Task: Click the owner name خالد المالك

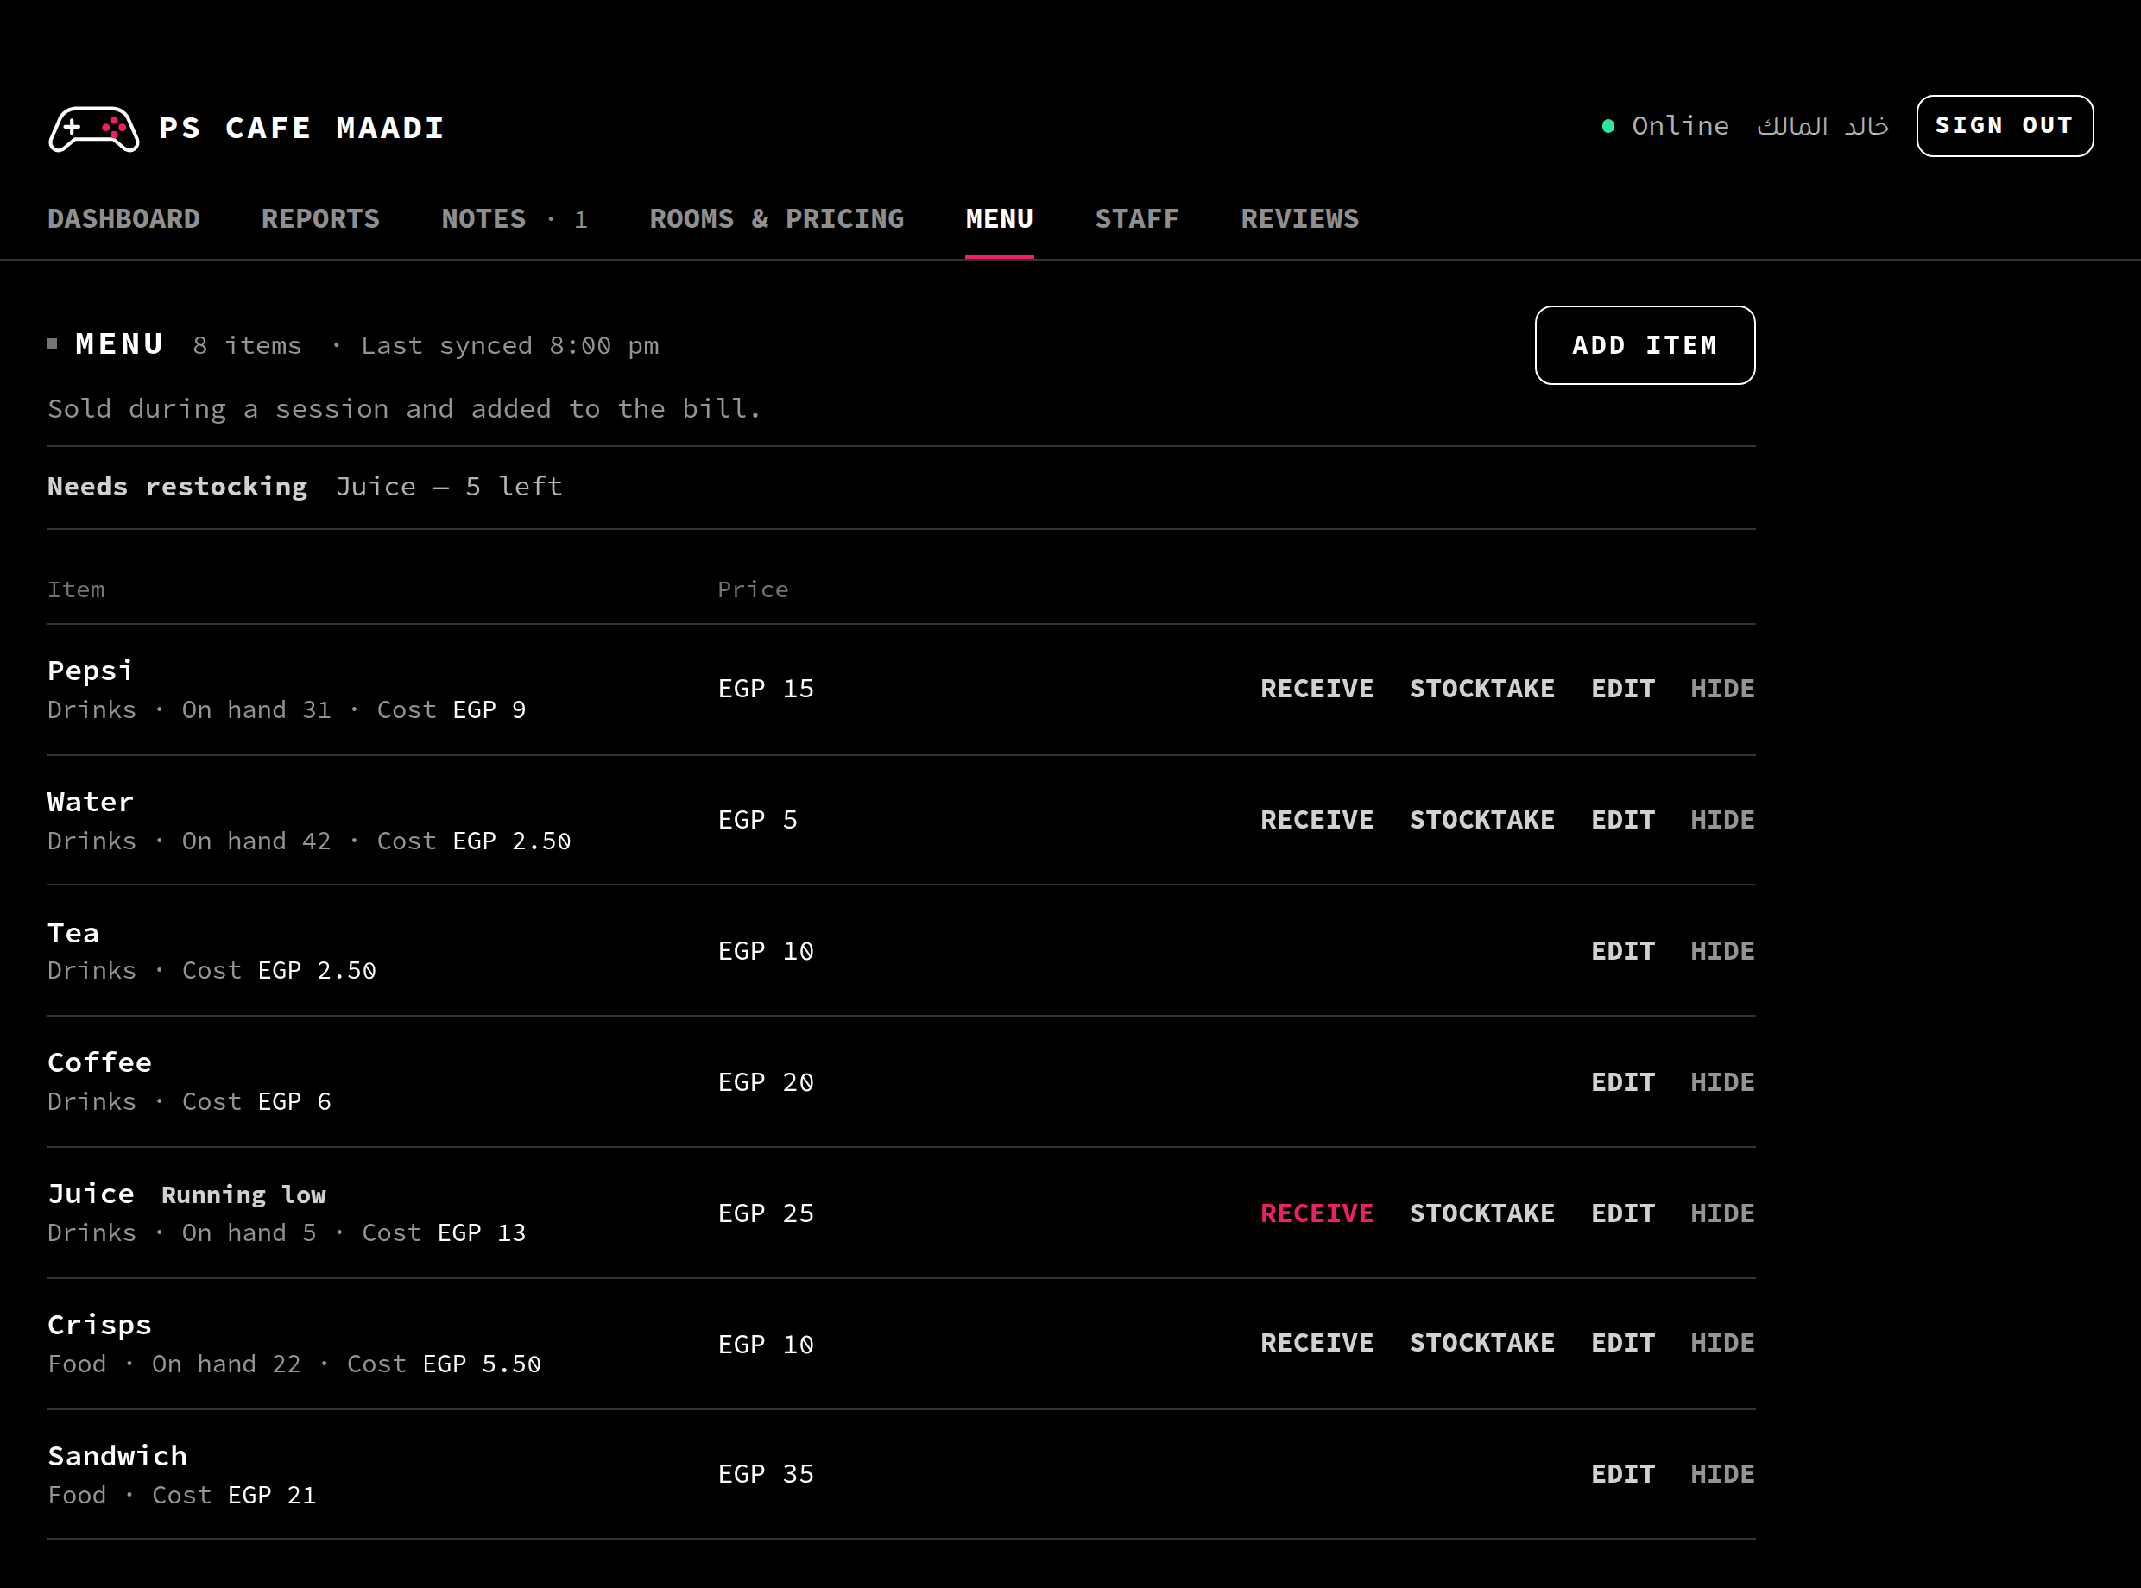Action: pyautogui.click(x=1822, y=126)
